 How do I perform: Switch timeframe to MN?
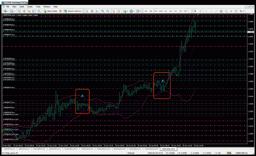(186, 11)
